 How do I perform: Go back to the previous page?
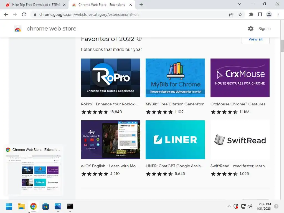pyautogui.click(x=6, y=14)
